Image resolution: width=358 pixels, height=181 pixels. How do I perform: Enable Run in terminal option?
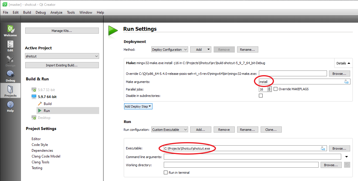(x=166, y=173)
